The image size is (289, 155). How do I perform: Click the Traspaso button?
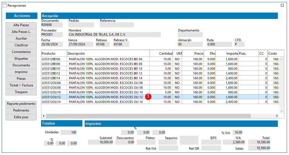[21, 92]
